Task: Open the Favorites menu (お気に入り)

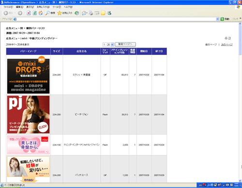Action: point(43,7)
